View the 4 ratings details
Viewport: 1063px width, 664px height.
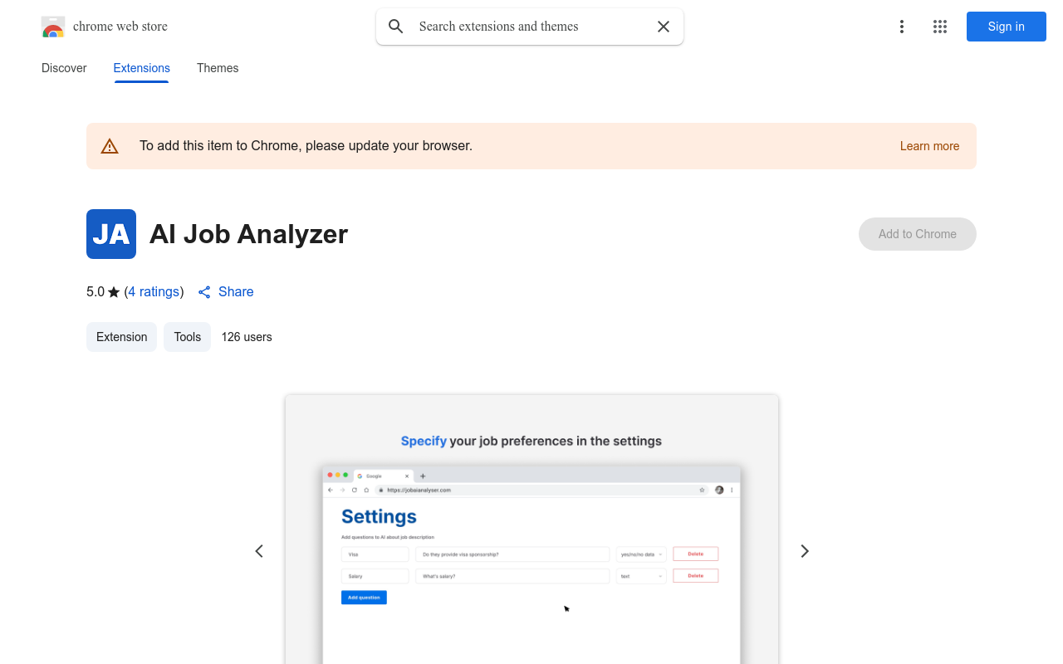154,291
